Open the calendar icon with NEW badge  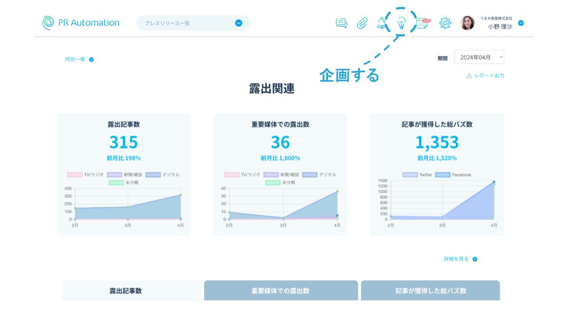(x=422, y=23)
